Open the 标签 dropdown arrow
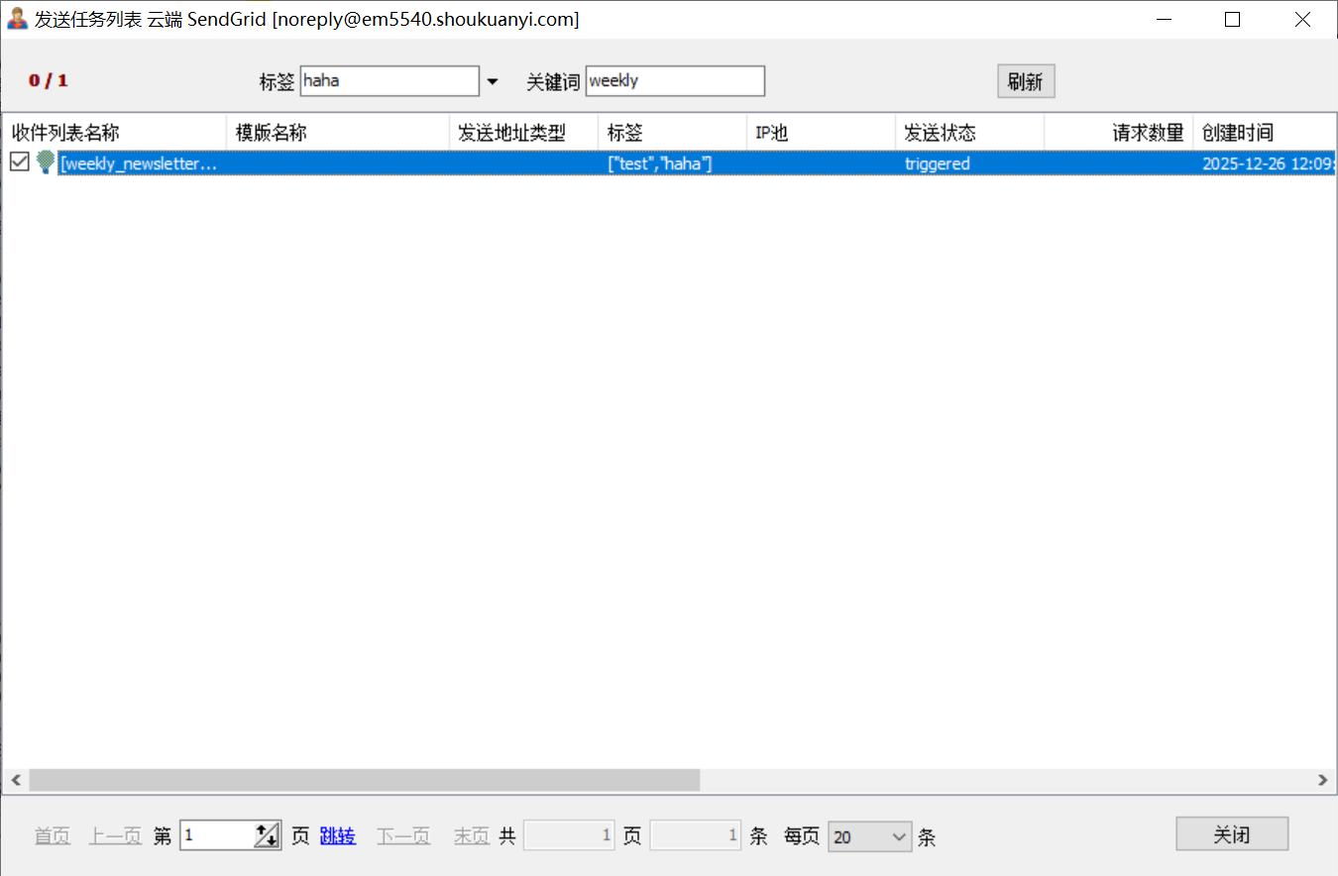Screen dimensions: 1338x876 [493, 81]
